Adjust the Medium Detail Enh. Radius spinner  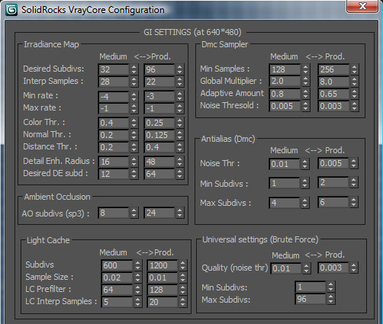[x=134, y=162]
